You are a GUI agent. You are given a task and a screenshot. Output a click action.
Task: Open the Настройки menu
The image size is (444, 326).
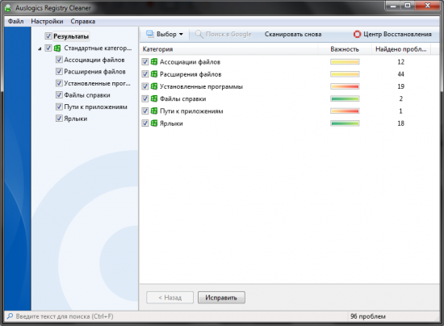point(47,21)
